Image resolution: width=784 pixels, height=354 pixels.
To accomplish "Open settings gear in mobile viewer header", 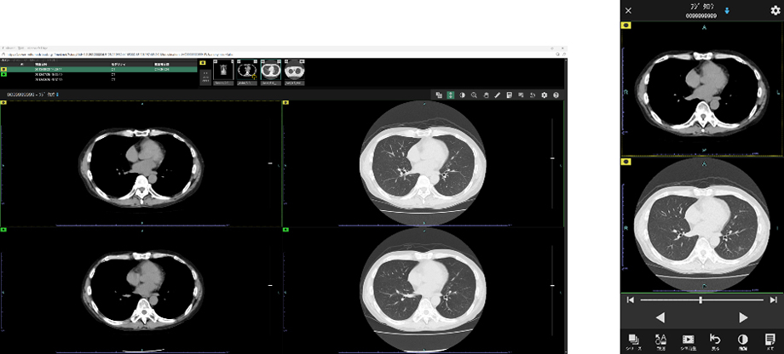I will point(775,10).
